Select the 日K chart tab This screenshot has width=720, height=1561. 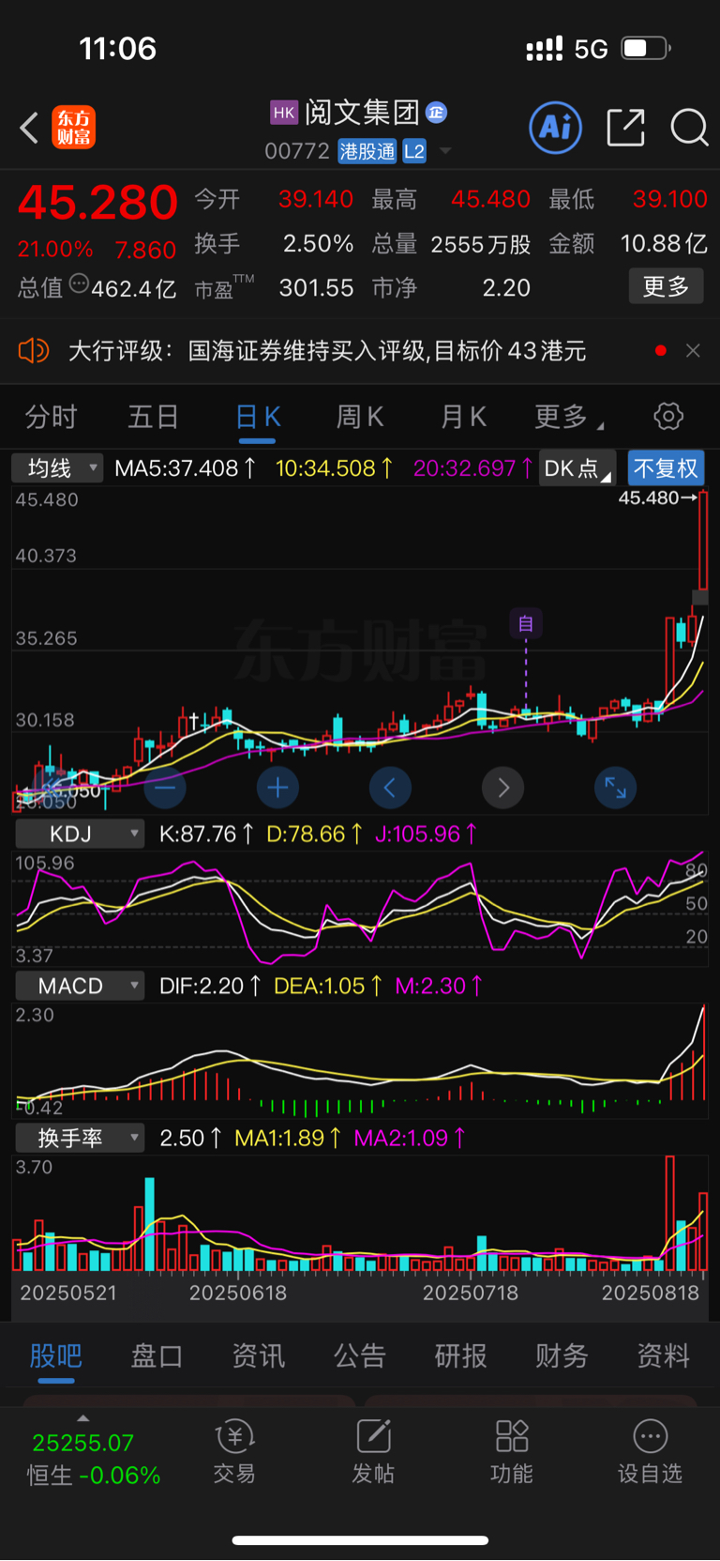tap(258, 417)
